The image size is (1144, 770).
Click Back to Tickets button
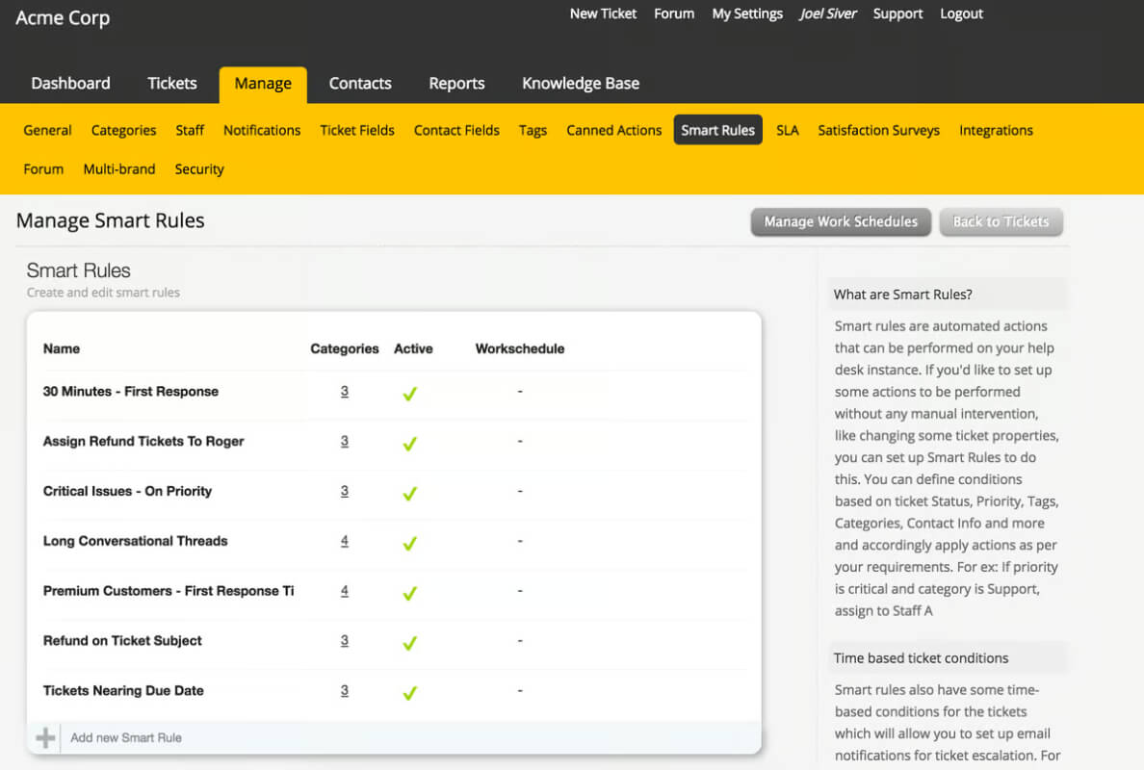(1001, 221)
